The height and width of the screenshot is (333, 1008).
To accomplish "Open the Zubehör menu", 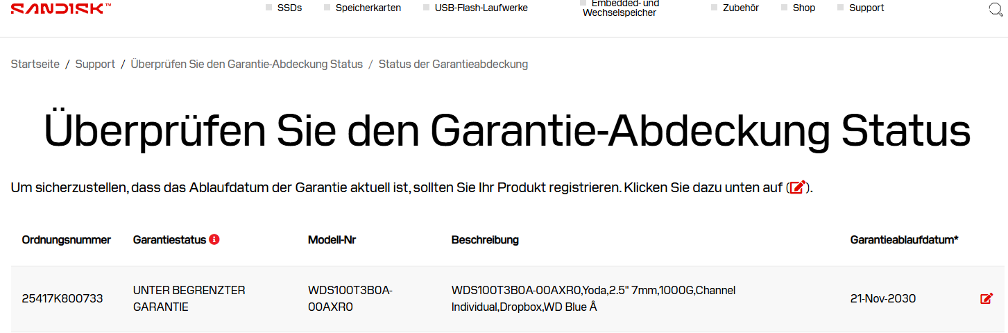I will click(x=740, y=8).
